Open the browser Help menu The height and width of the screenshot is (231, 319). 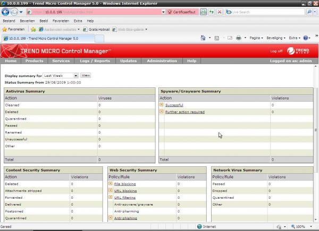pyautogui.click(x=90, y=21)
